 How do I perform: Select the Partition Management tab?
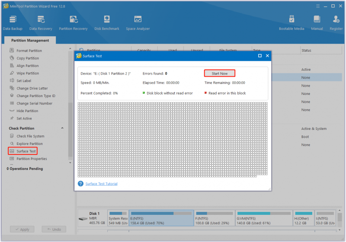[30, 40]
